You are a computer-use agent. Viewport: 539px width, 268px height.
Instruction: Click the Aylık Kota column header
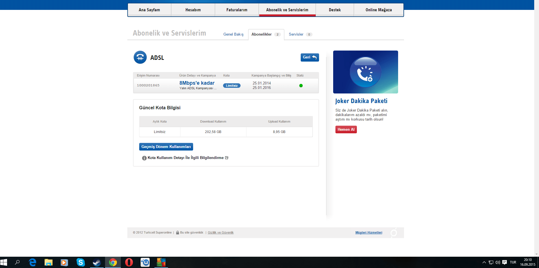(x=160, y=121)
